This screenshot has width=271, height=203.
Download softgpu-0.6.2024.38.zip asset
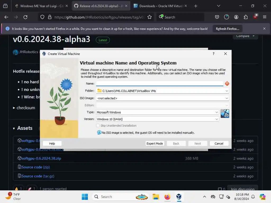(41, 158)
